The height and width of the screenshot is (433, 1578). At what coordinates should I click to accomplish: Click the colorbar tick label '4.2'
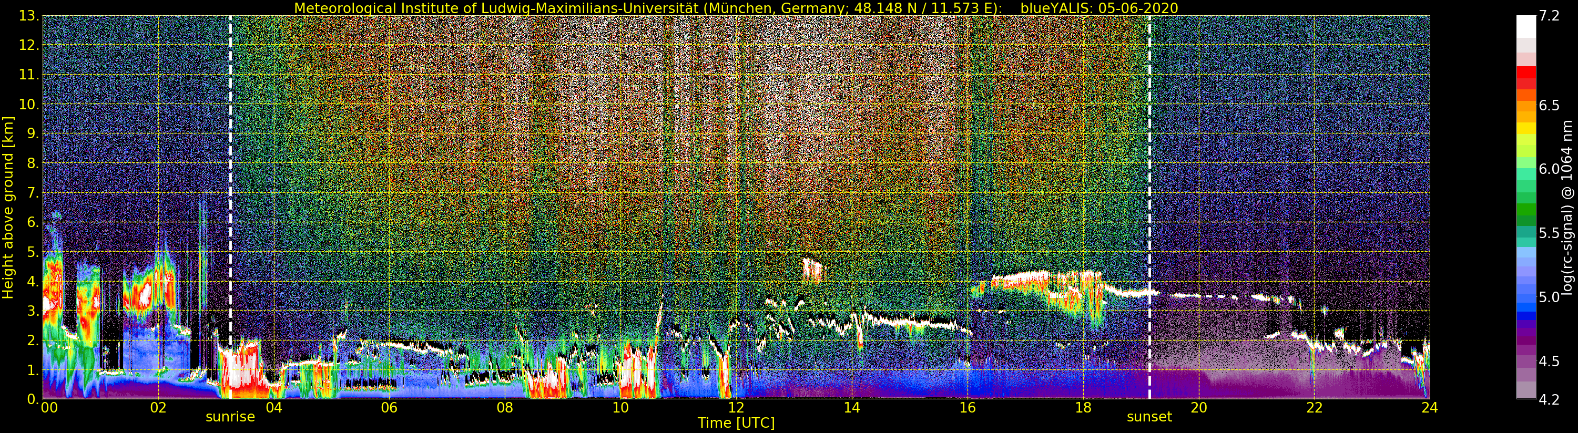point(1549,399)
